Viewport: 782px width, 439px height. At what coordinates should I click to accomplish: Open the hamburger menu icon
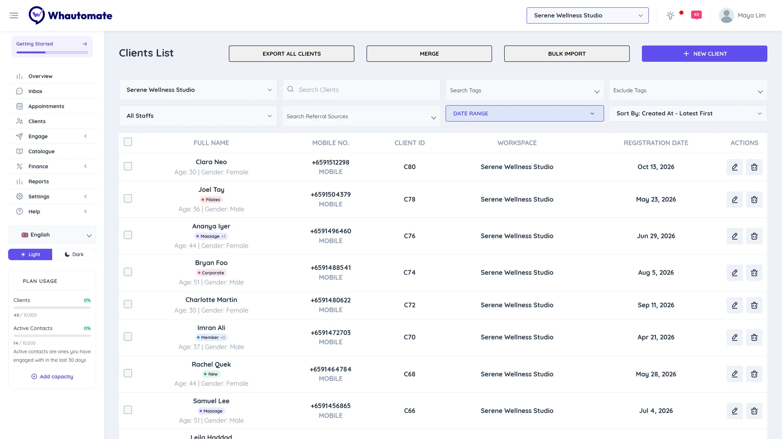(x=14, y=15)
